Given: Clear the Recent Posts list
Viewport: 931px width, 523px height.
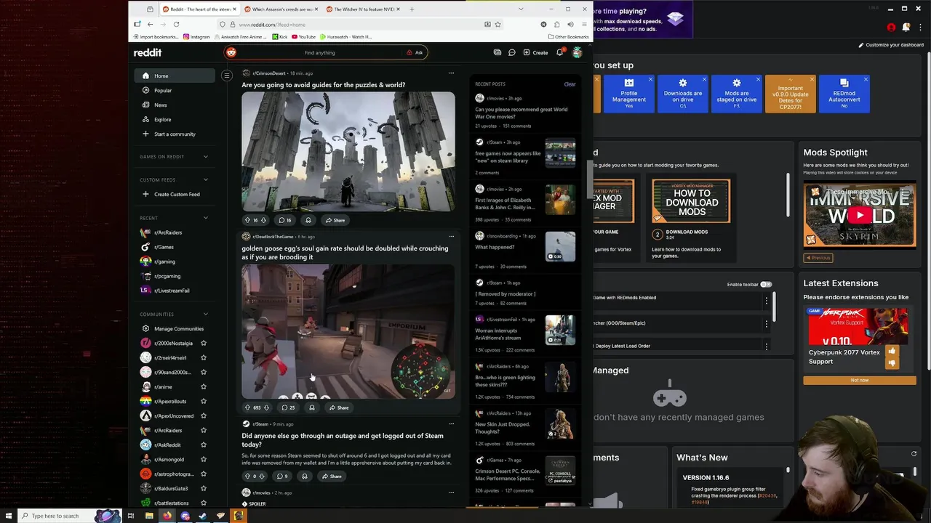Looking at the screenshot, I should coord(570,84).
